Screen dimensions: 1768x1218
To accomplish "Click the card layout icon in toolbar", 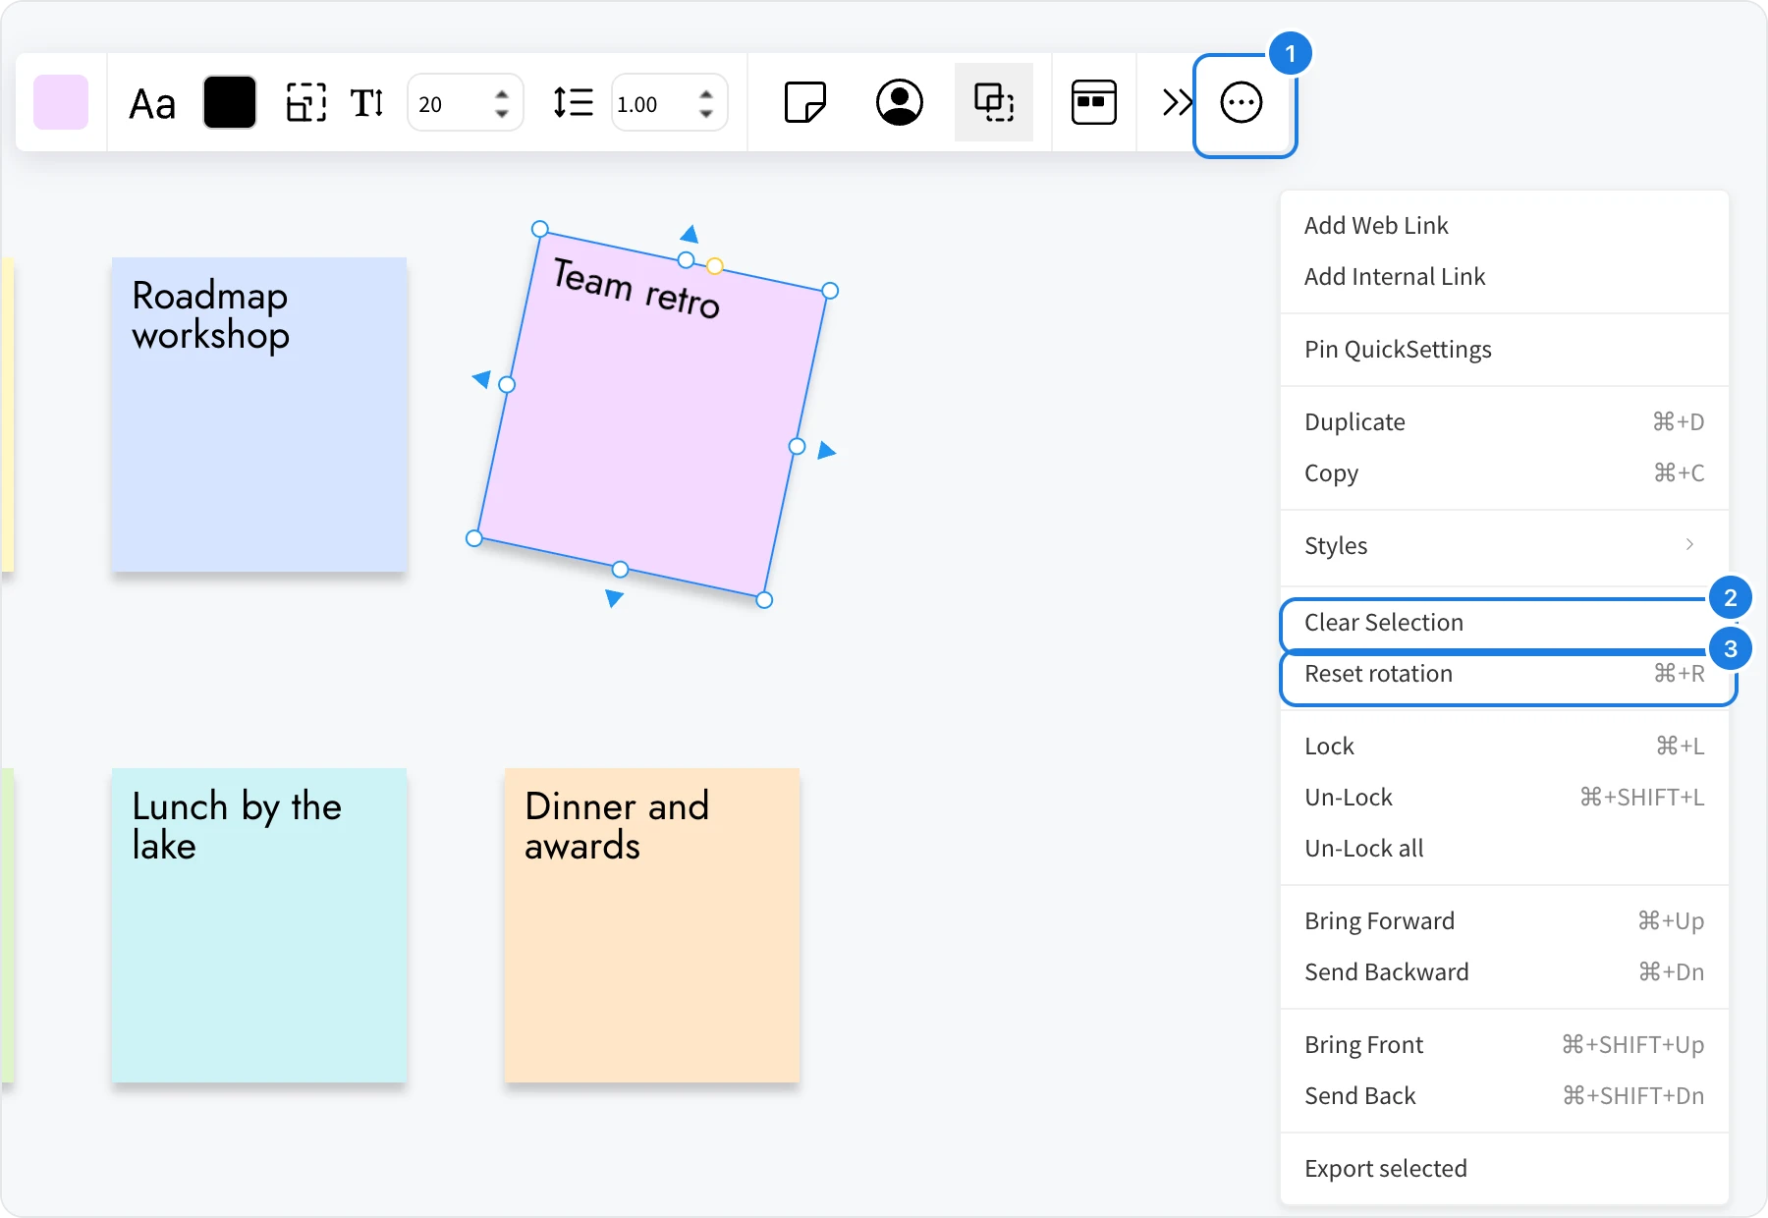I will point(1094,102).
